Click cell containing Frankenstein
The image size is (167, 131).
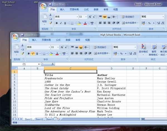70,78
